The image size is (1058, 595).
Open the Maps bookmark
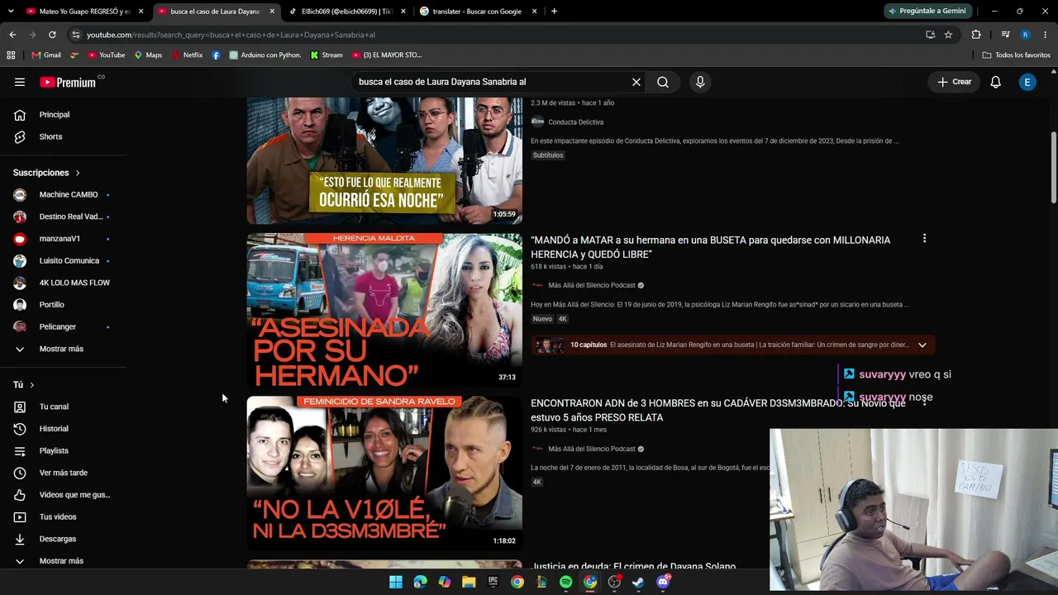[149, 55]
